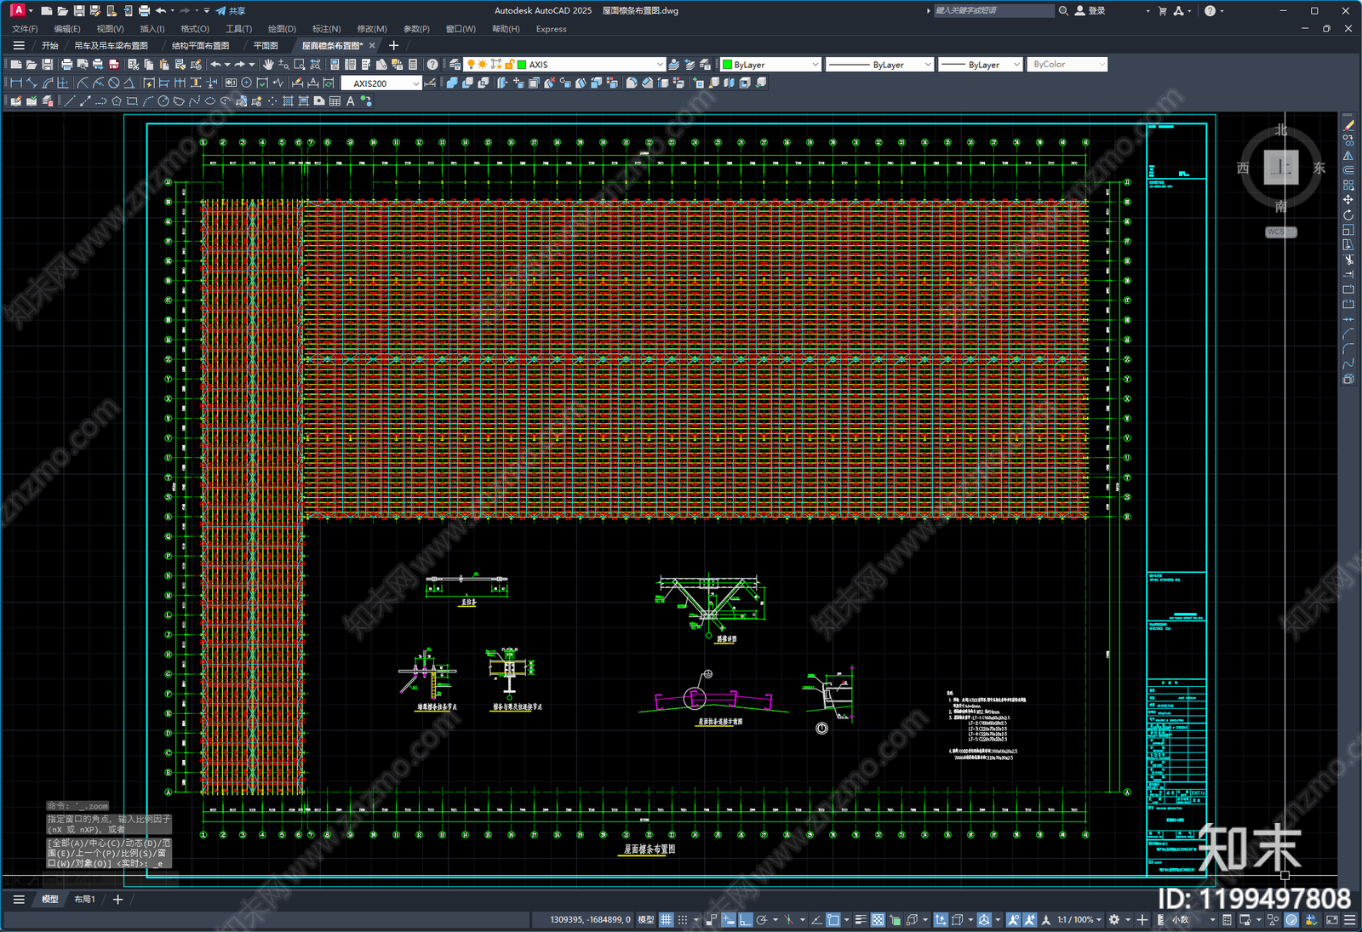Click the Save icon in quick access bar
The width and height of the screenshot is (1362, 932).
point(78,11)
